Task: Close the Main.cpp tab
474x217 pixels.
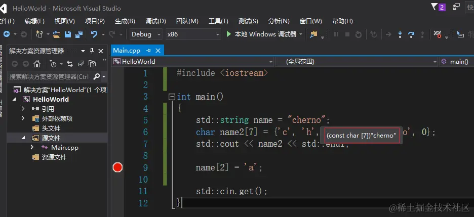Action: 158,51
